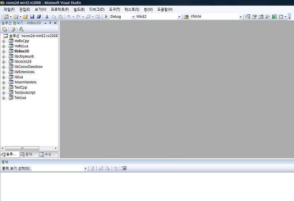Click the Navigate Forward icon
This screenshot has height=201, width=294.
[x=98, y=17]
